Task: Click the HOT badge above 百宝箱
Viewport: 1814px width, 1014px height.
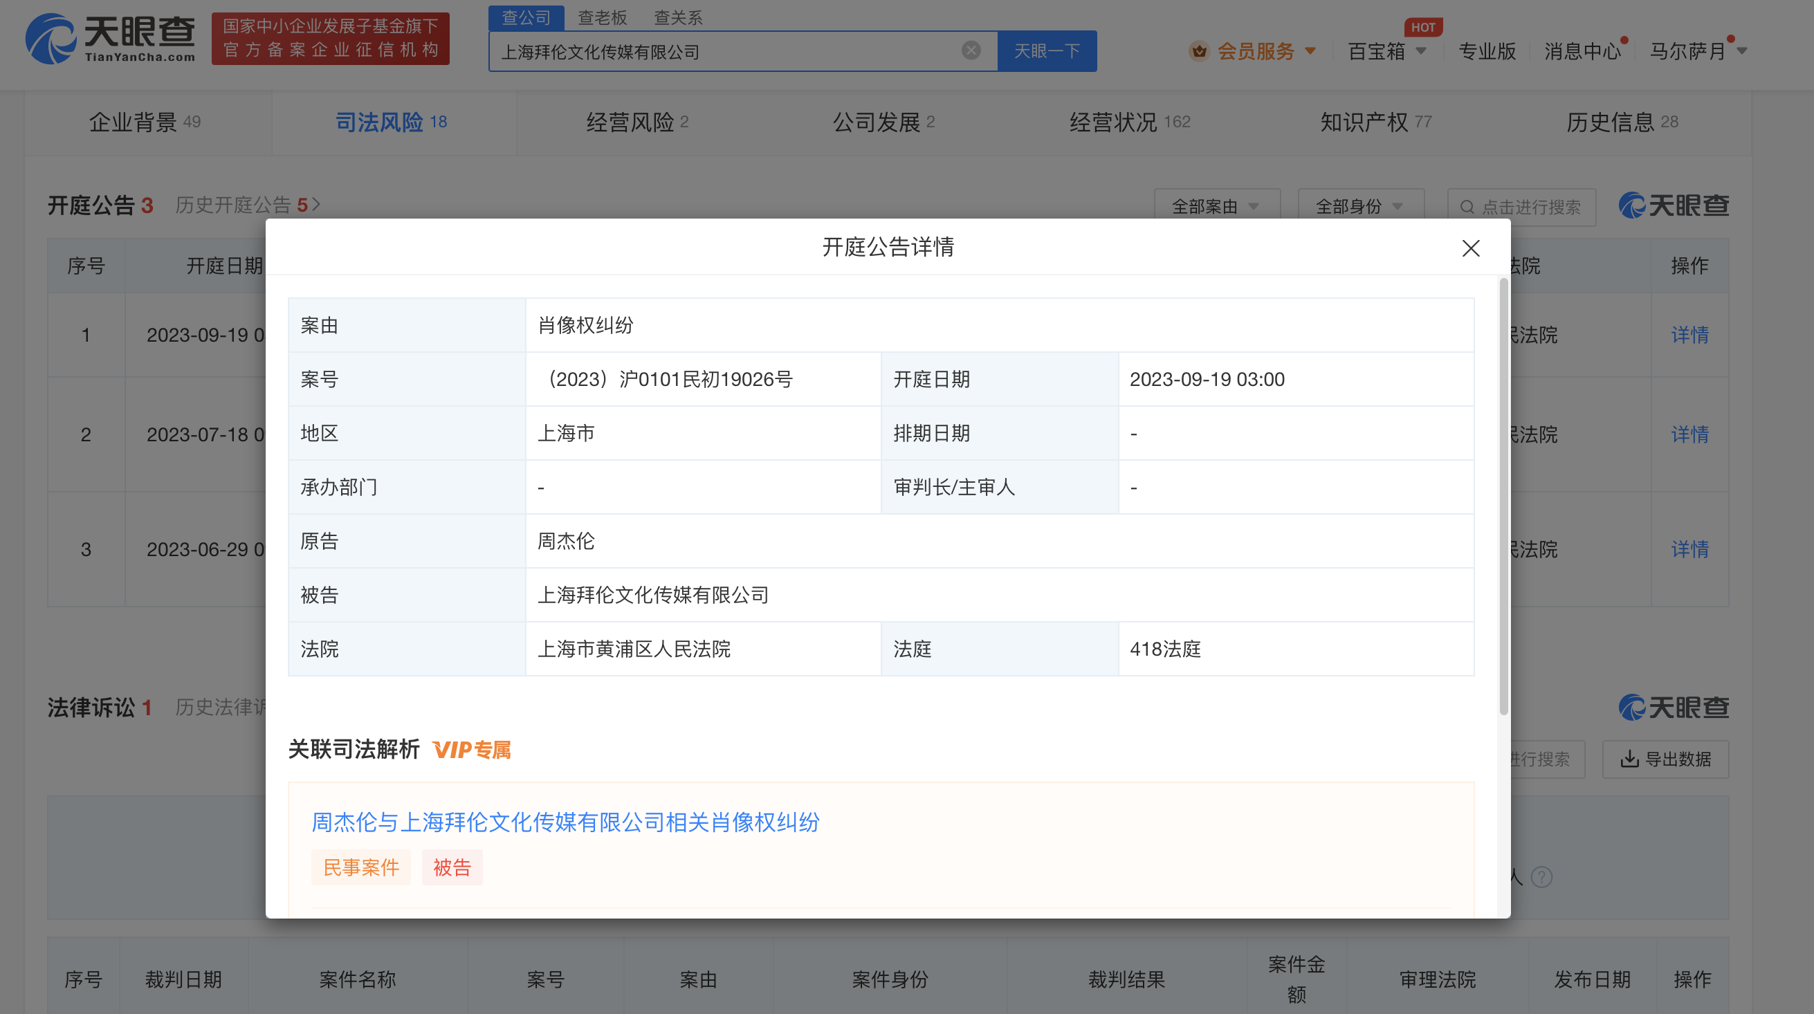Action: pos(1422,27)
